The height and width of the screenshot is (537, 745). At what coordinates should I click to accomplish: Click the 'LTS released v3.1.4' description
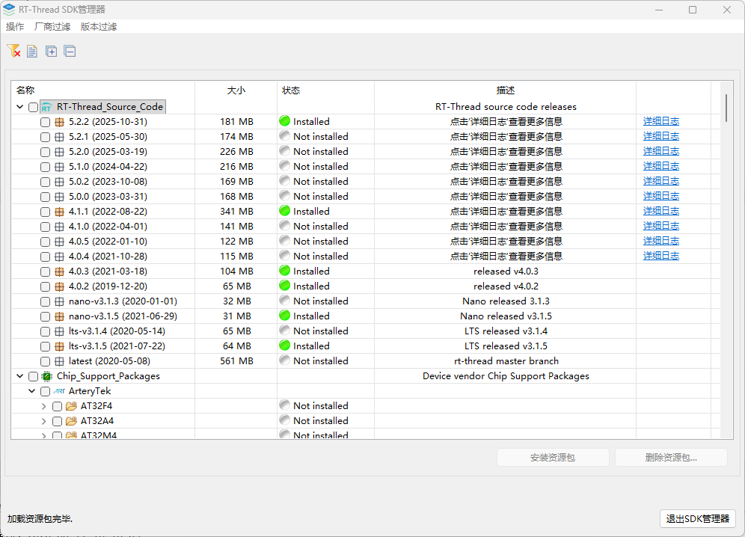coord(506,331)
